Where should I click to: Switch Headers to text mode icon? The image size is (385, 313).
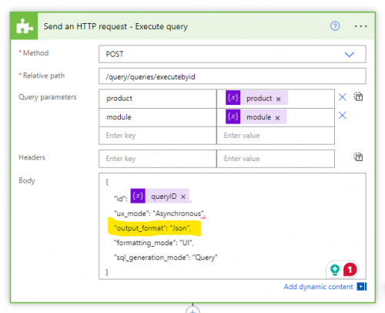click(358, 156)
